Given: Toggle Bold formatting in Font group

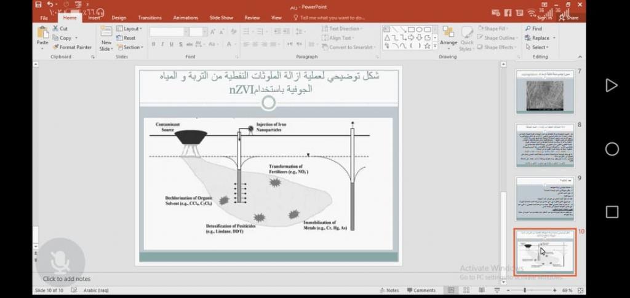Looking at the screenshot, I should tap(154, 44).
